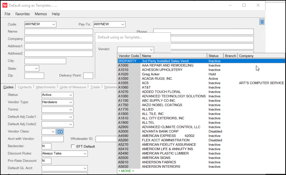
Task: Select the 3RDPARTY vendor row
Action: (x=165, y=61)
